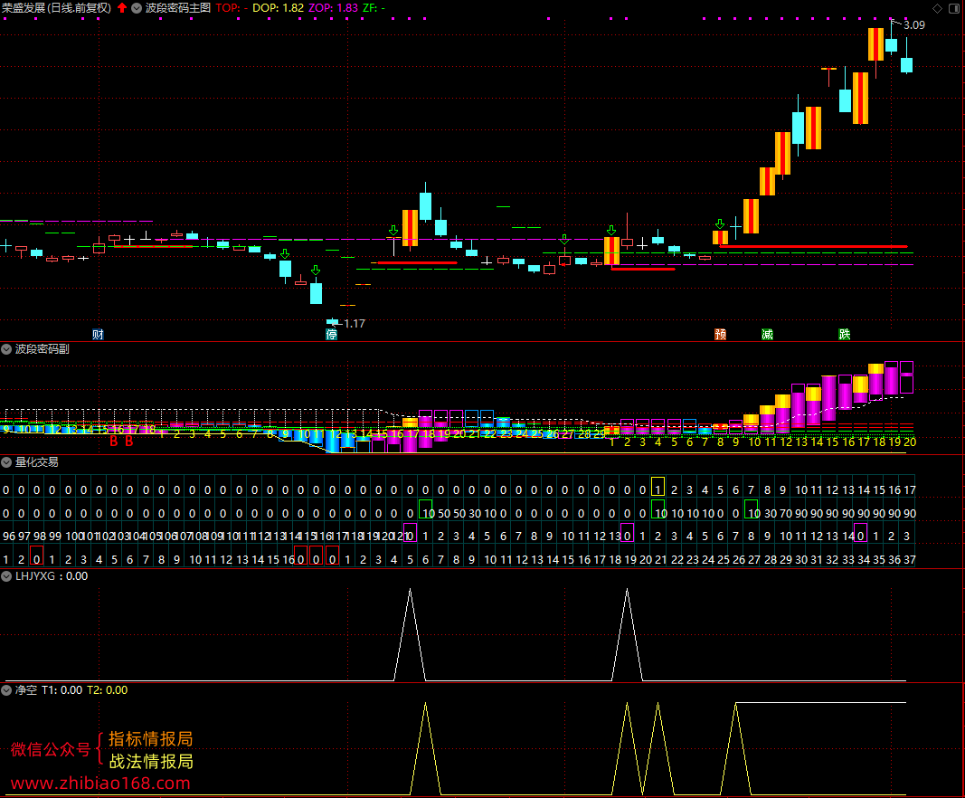This screenshot has height=798, width=965.
Task: Click the red up-arrow beside the stock name
Action: click(122, 8)
